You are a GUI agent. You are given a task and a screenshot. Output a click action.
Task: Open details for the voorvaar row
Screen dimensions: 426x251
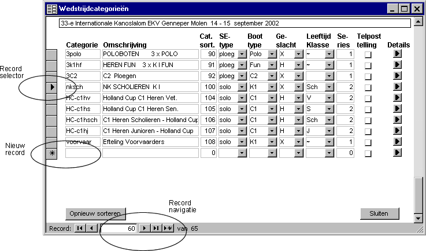[397, 142]
